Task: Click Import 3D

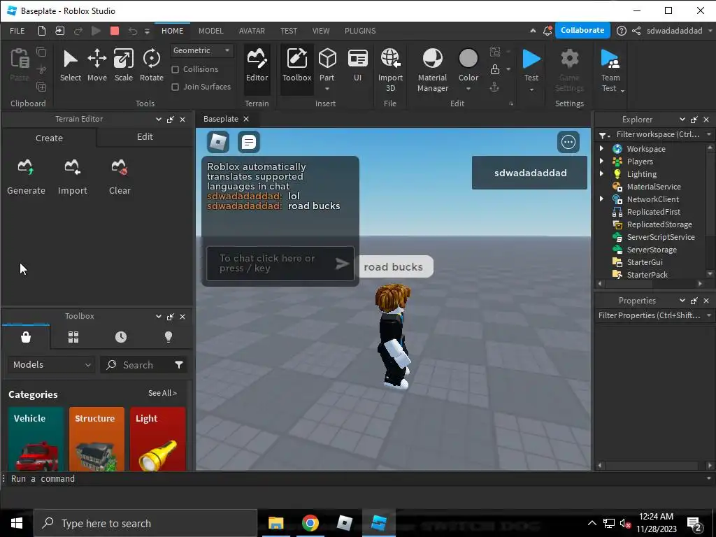Action: [x=390, y=71]
